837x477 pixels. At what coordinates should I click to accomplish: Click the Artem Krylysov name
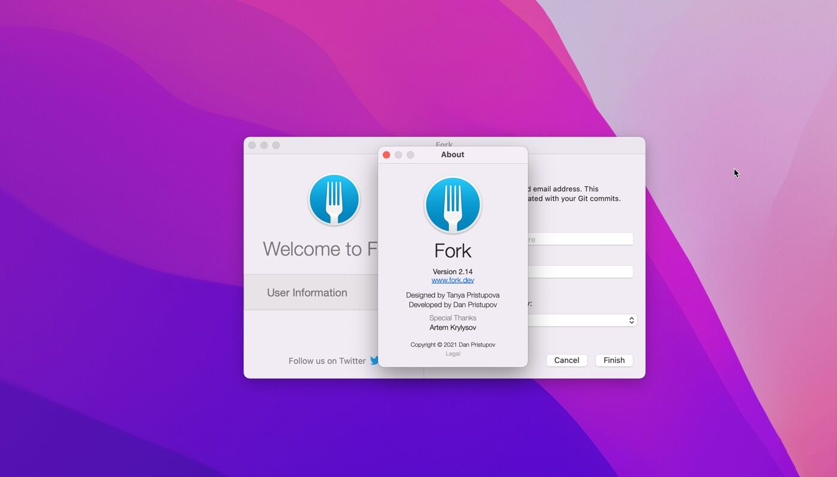[x=452, y=328]
